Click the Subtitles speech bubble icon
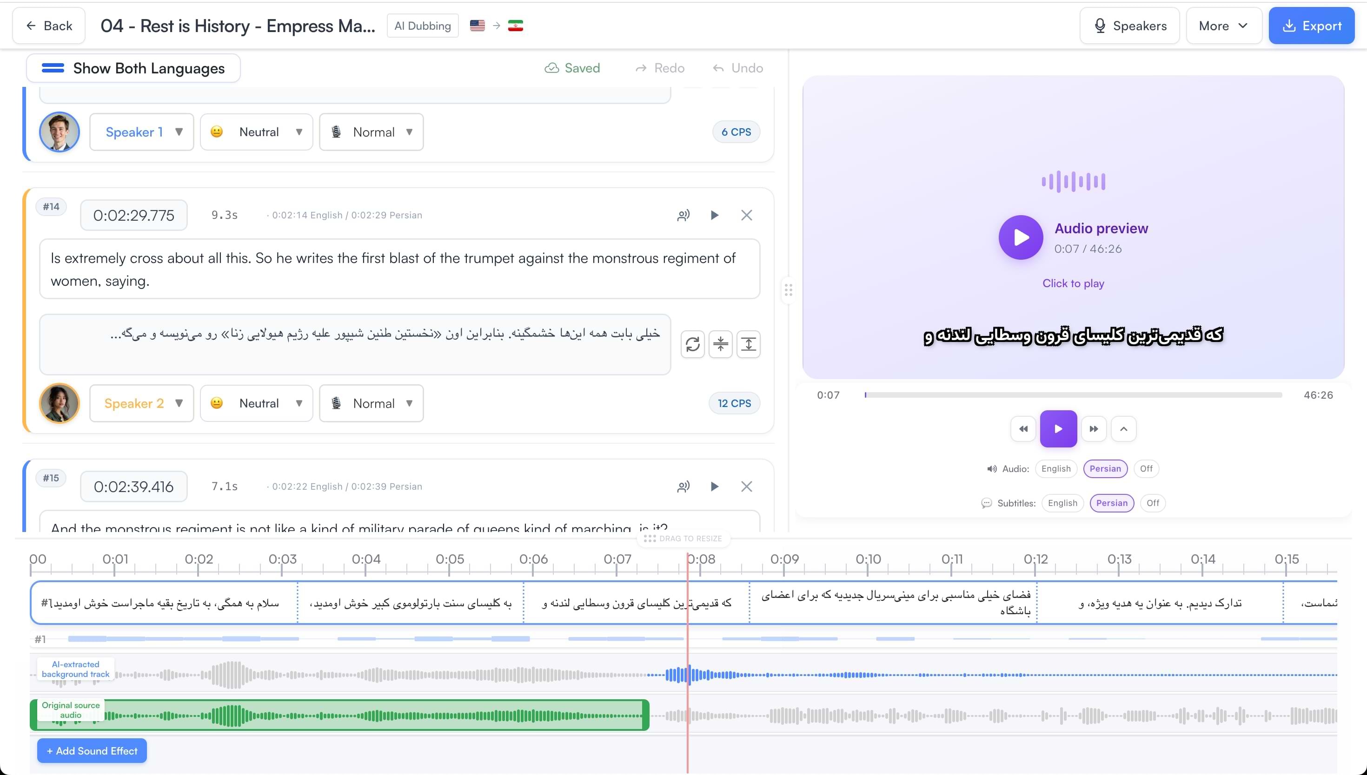The image size is (1367, 775). [x=986, y=504]
